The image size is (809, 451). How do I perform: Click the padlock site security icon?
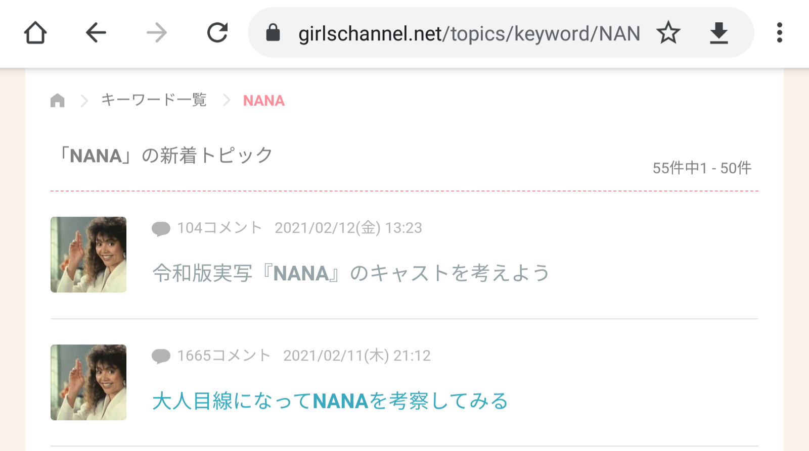click(273, 33)
